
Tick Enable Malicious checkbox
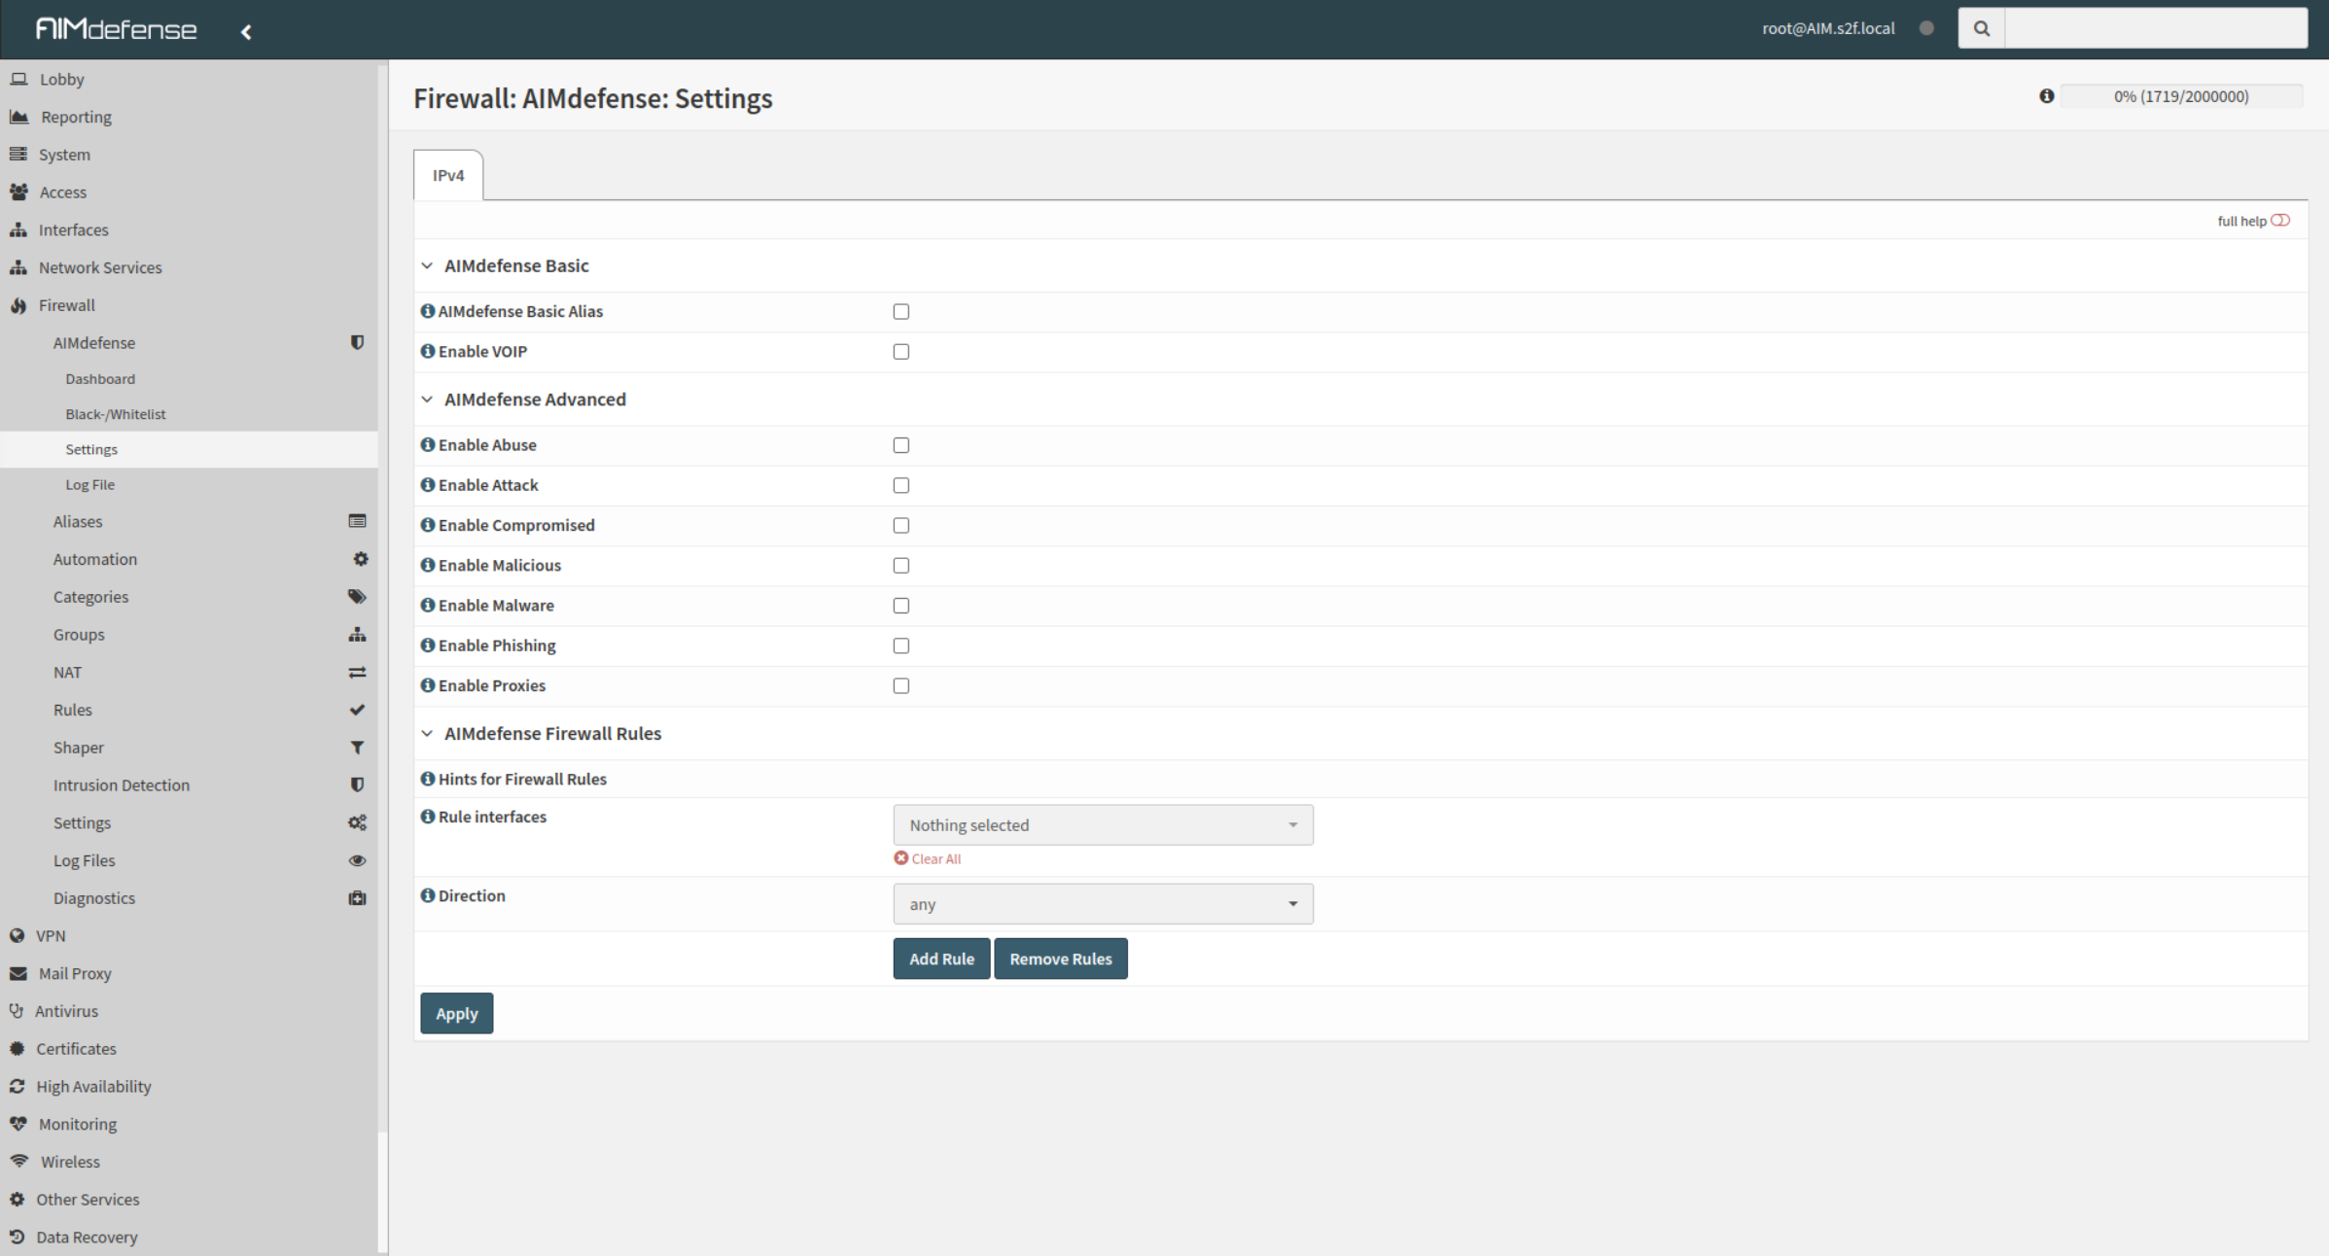901,566
